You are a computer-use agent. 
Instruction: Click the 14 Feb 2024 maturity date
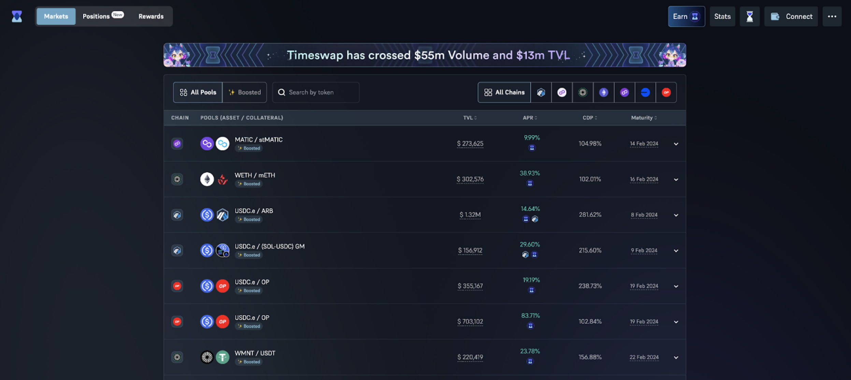click(644, 144)
